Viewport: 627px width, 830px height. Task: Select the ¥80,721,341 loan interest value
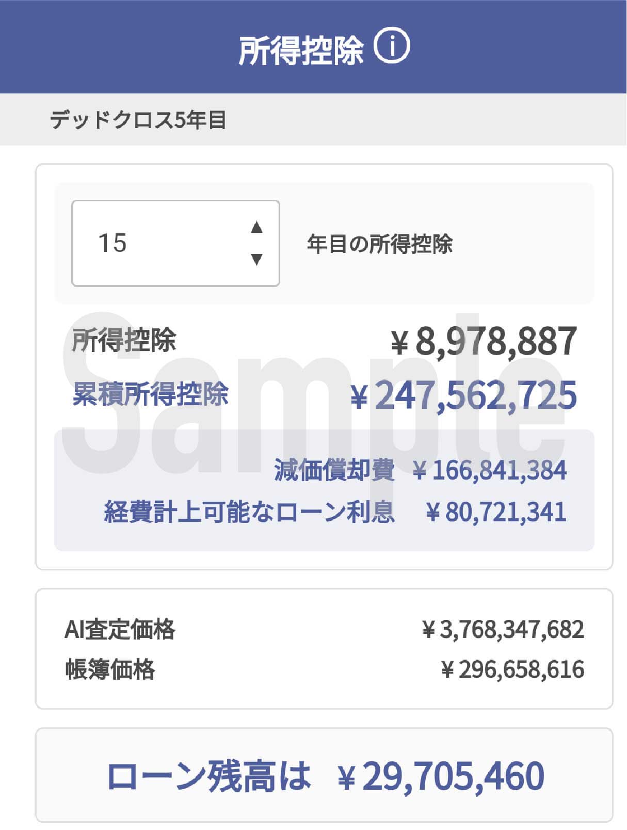pyautogui.click(x=496, y=512)
